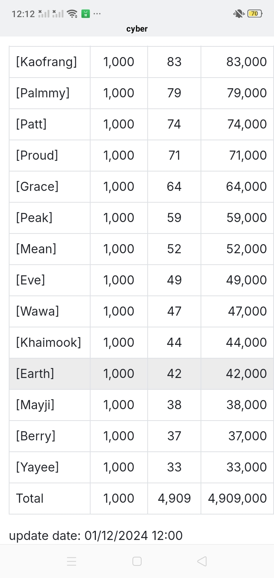Select the highlighted [Earth] row

coord(141,374)
